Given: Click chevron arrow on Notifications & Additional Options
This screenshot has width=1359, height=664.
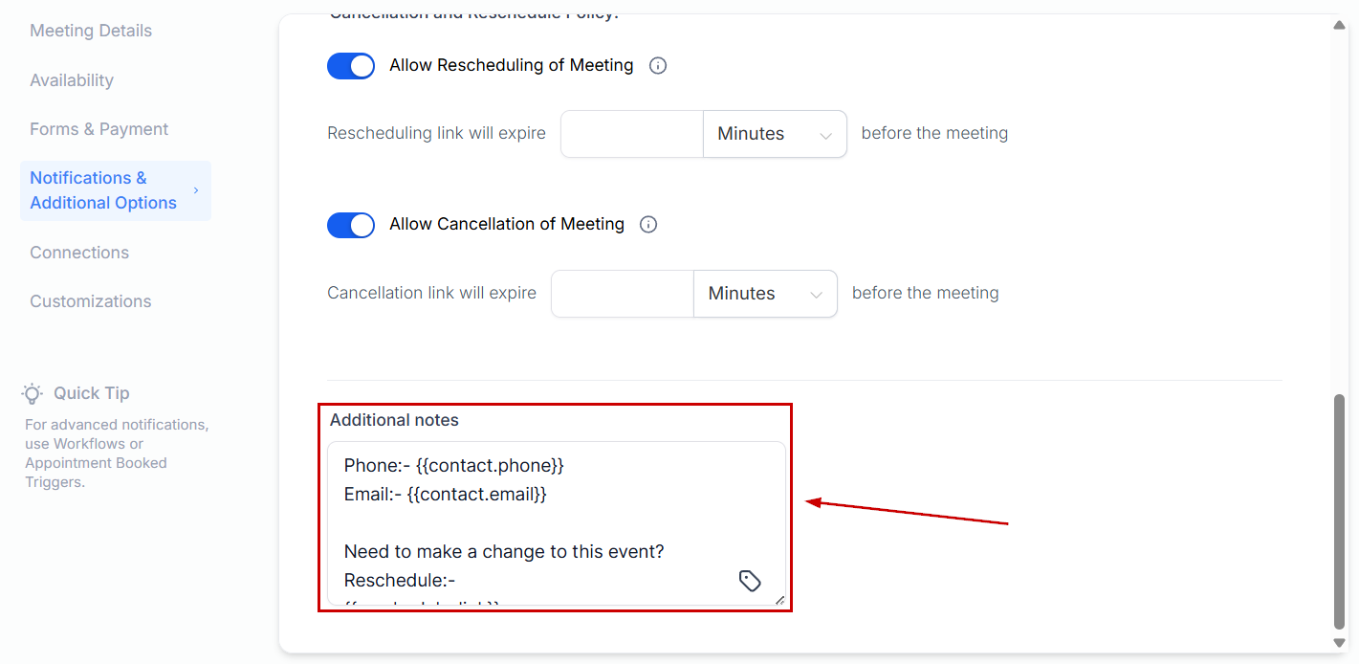Looking at the screenshot, I should [197, 190].
